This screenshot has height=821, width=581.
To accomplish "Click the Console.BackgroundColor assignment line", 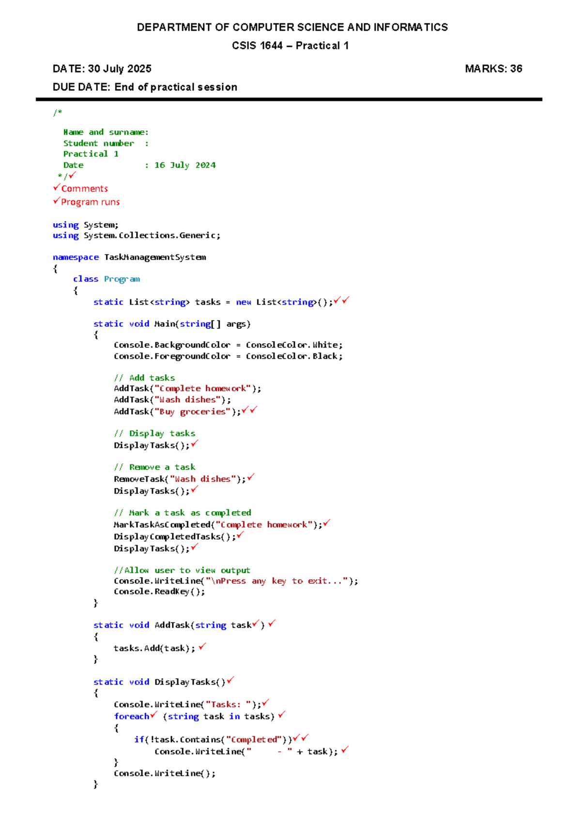I will pyautogui.click(x=228, y=345).
